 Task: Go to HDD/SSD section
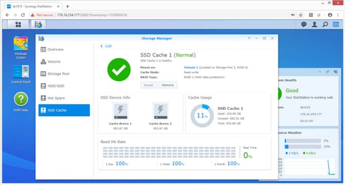(x=64, y=86)
